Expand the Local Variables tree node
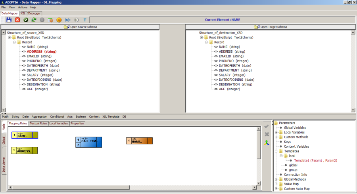The height and width of the screenshot is (194, 357). click(x=276, y=132)
